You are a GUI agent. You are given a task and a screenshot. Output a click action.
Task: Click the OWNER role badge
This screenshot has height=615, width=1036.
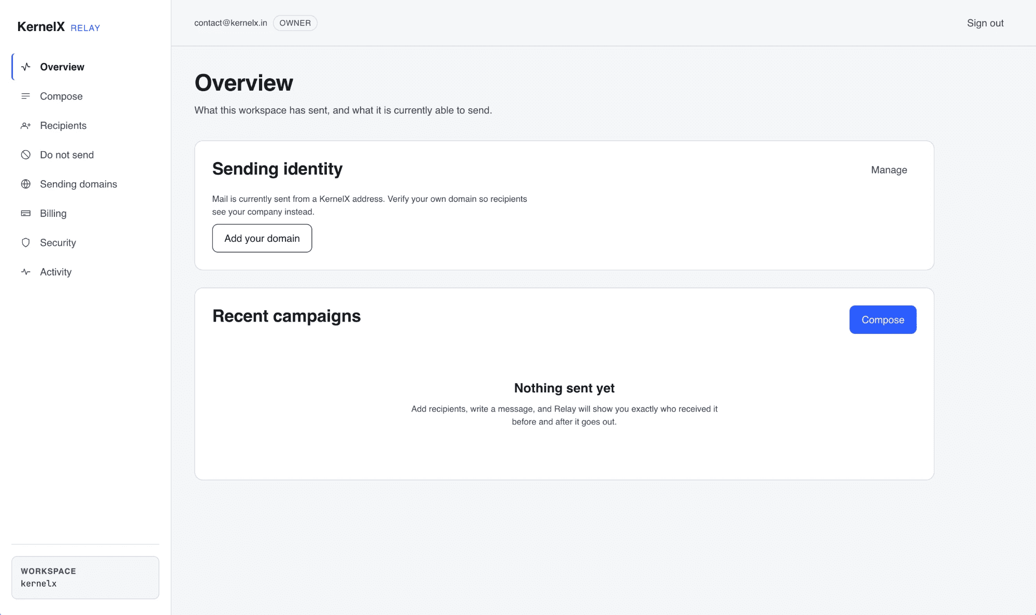pyautogui.click(x=295, y=23)
